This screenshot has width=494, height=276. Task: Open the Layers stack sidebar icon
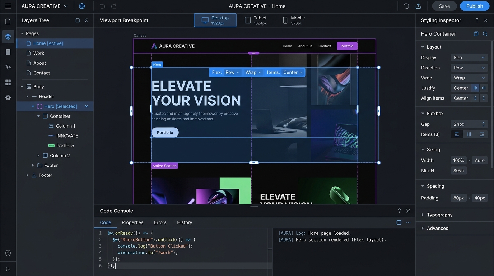tap(8, 37)
